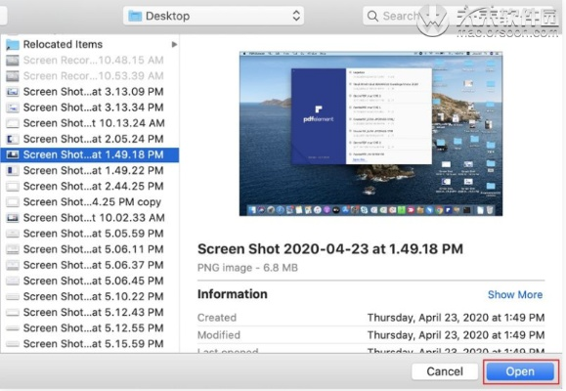Click file icon of Screen Shot...at 3.13.34 PM
Viewport: 566px width, 391px height.
coord(13,108)
